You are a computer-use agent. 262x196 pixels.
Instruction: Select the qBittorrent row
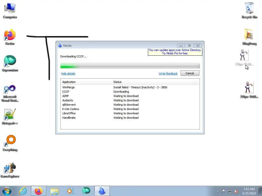point(130,105)
